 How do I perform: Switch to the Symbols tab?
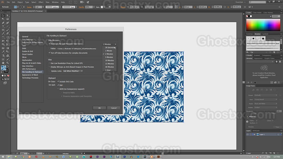point(265,34)
